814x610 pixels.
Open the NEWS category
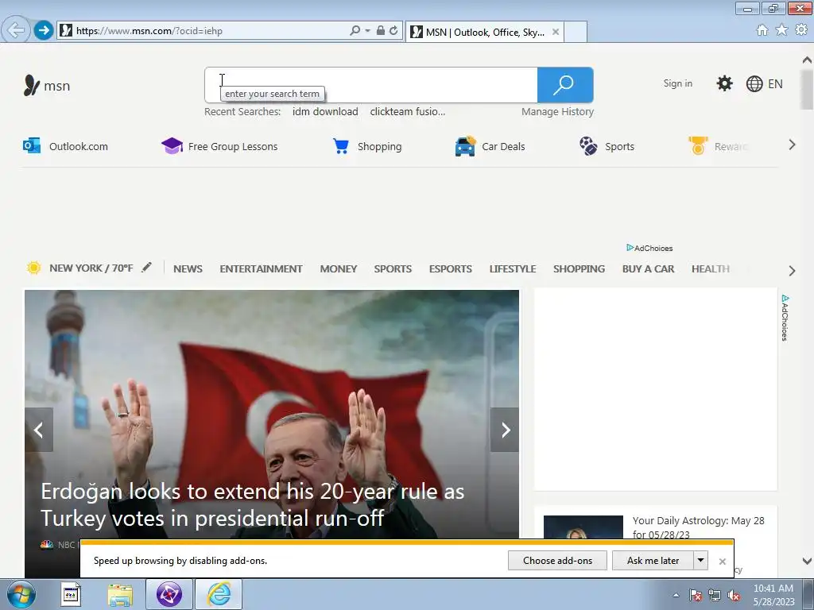click(x=188, y=268)
